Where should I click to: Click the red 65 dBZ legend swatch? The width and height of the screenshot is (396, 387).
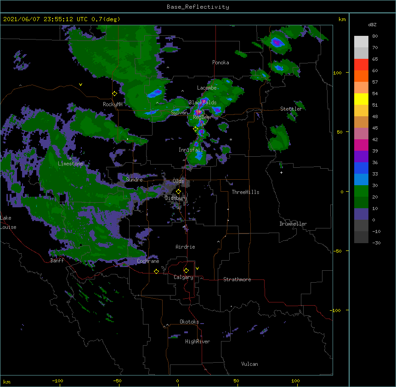coord(361,65)
